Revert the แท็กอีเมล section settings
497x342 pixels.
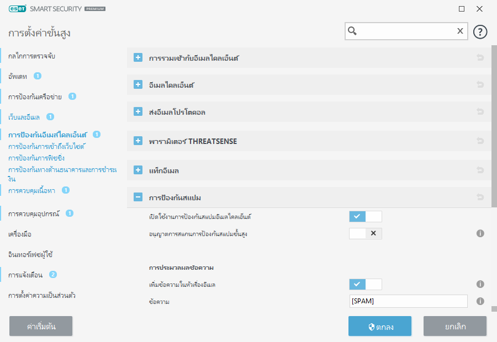(480, 170)
